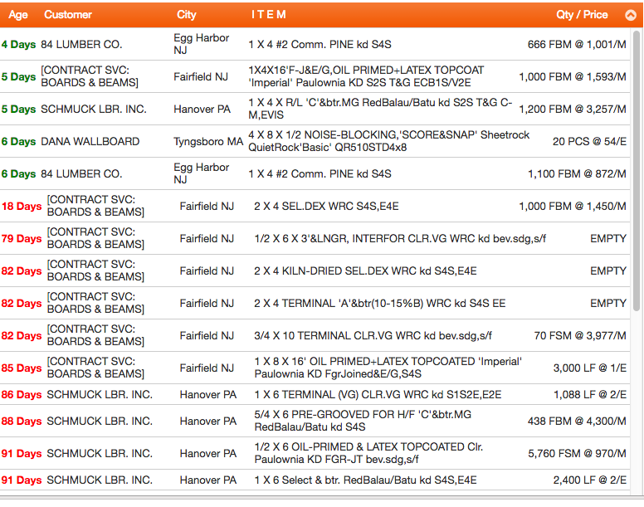Select the '18 Days' age cell
Image resolution: width=644 pixels, height=507 pixels.
[x=22, y=207]
